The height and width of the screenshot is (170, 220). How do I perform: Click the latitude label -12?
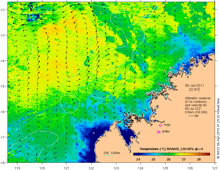pos(3,10)
